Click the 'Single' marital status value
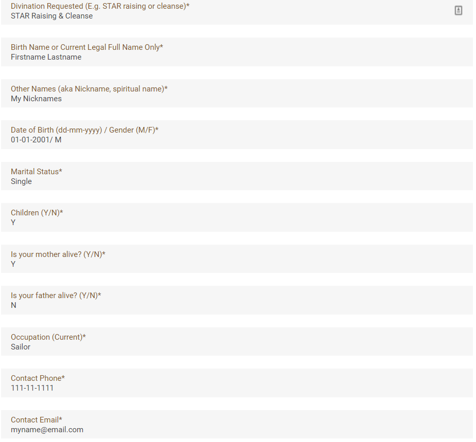The width and height of the screenshot is (476, 442). point(21,181)
